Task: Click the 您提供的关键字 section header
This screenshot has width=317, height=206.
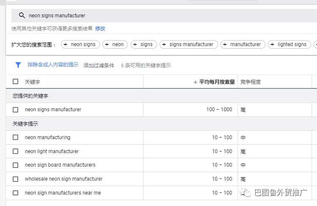Action: [x=30, y=96]
